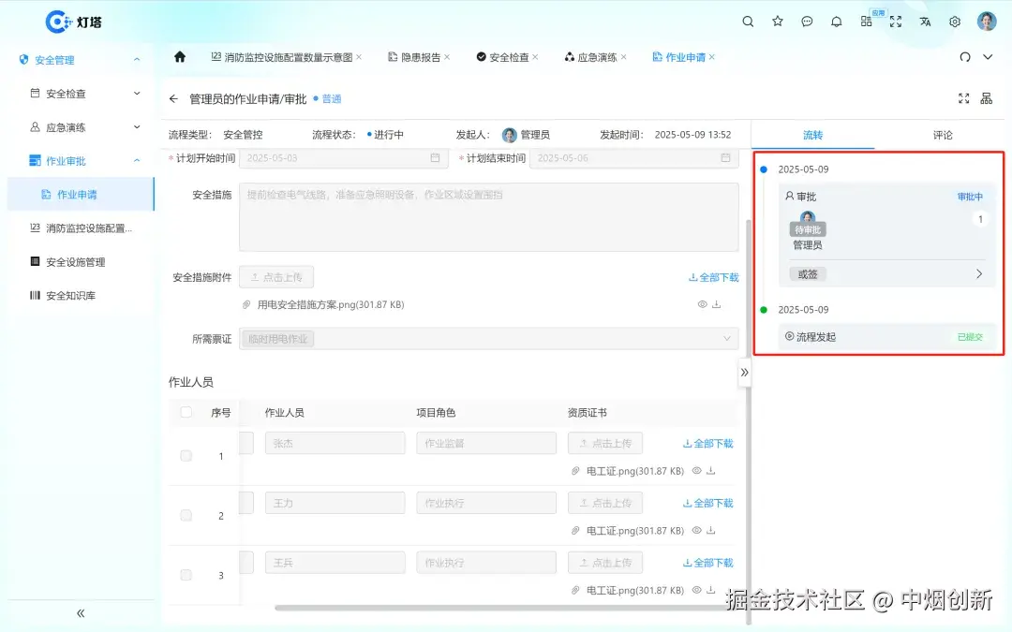Image resolution: width=1012 pixels, height=632 pixels.
Task: Open the search icon in the top bar
Action: coord(747,22)
